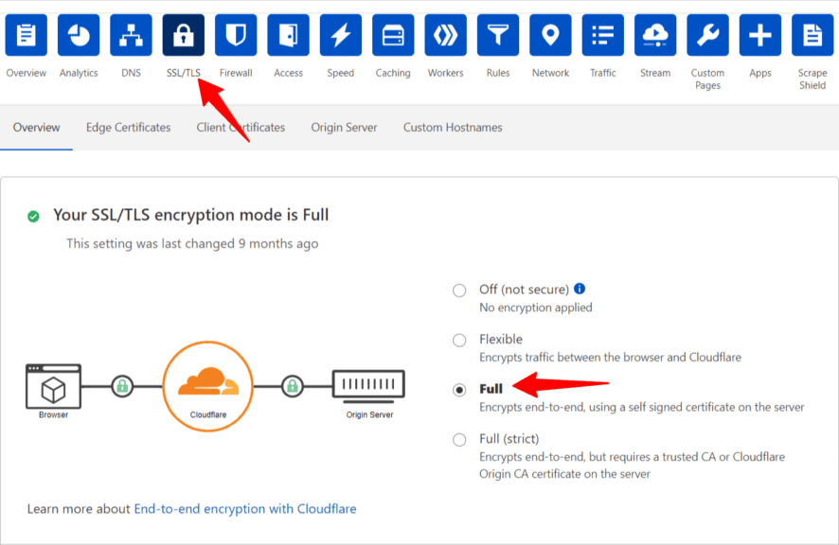
Task: Open the Apps plus icon
Action: click(760, 35)
